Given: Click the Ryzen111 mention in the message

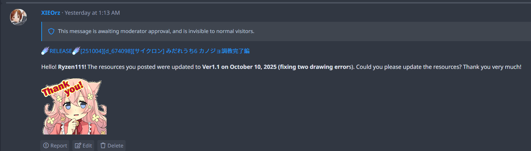Looking at the screenshot, I should [72, 67].
